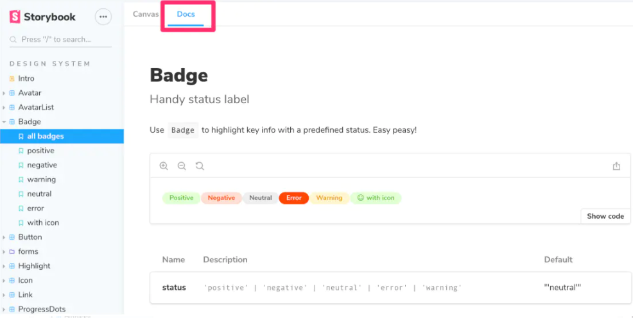Reset the preview zoom

point(200,166)
